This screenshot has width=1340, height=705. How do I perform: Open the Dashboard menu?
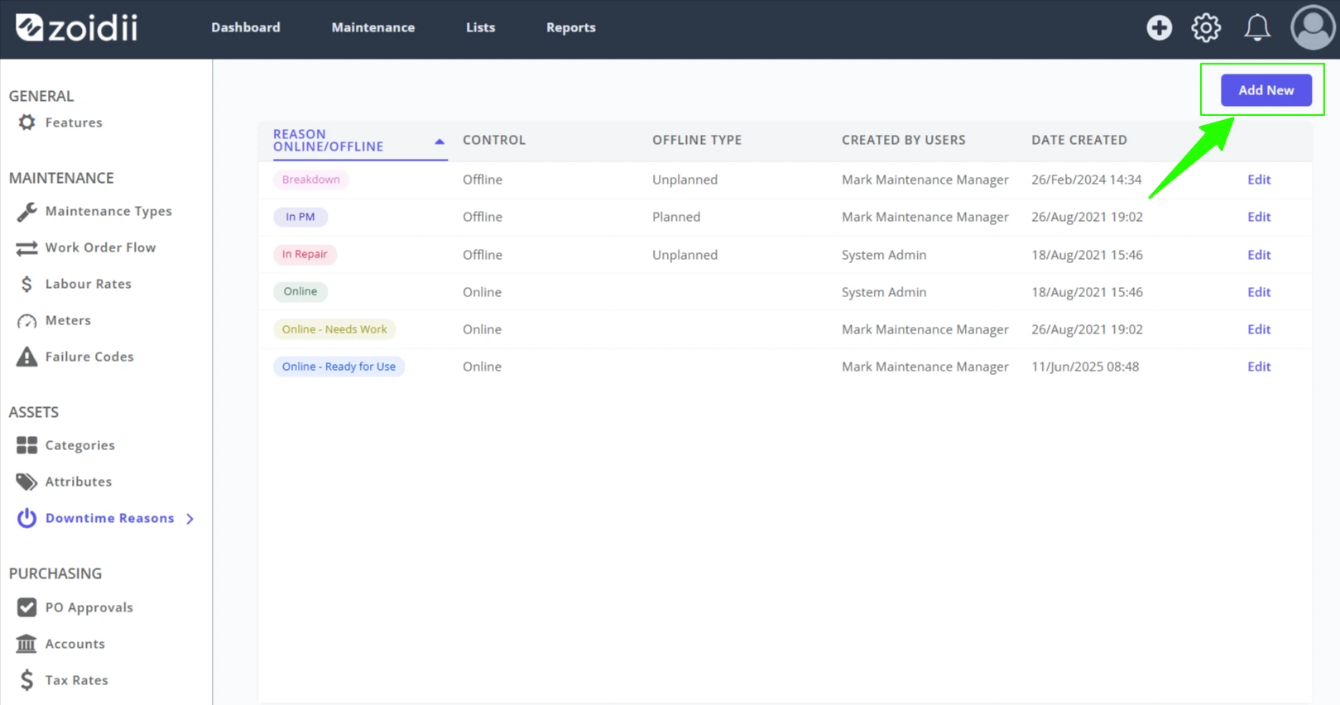coord(246,27)
